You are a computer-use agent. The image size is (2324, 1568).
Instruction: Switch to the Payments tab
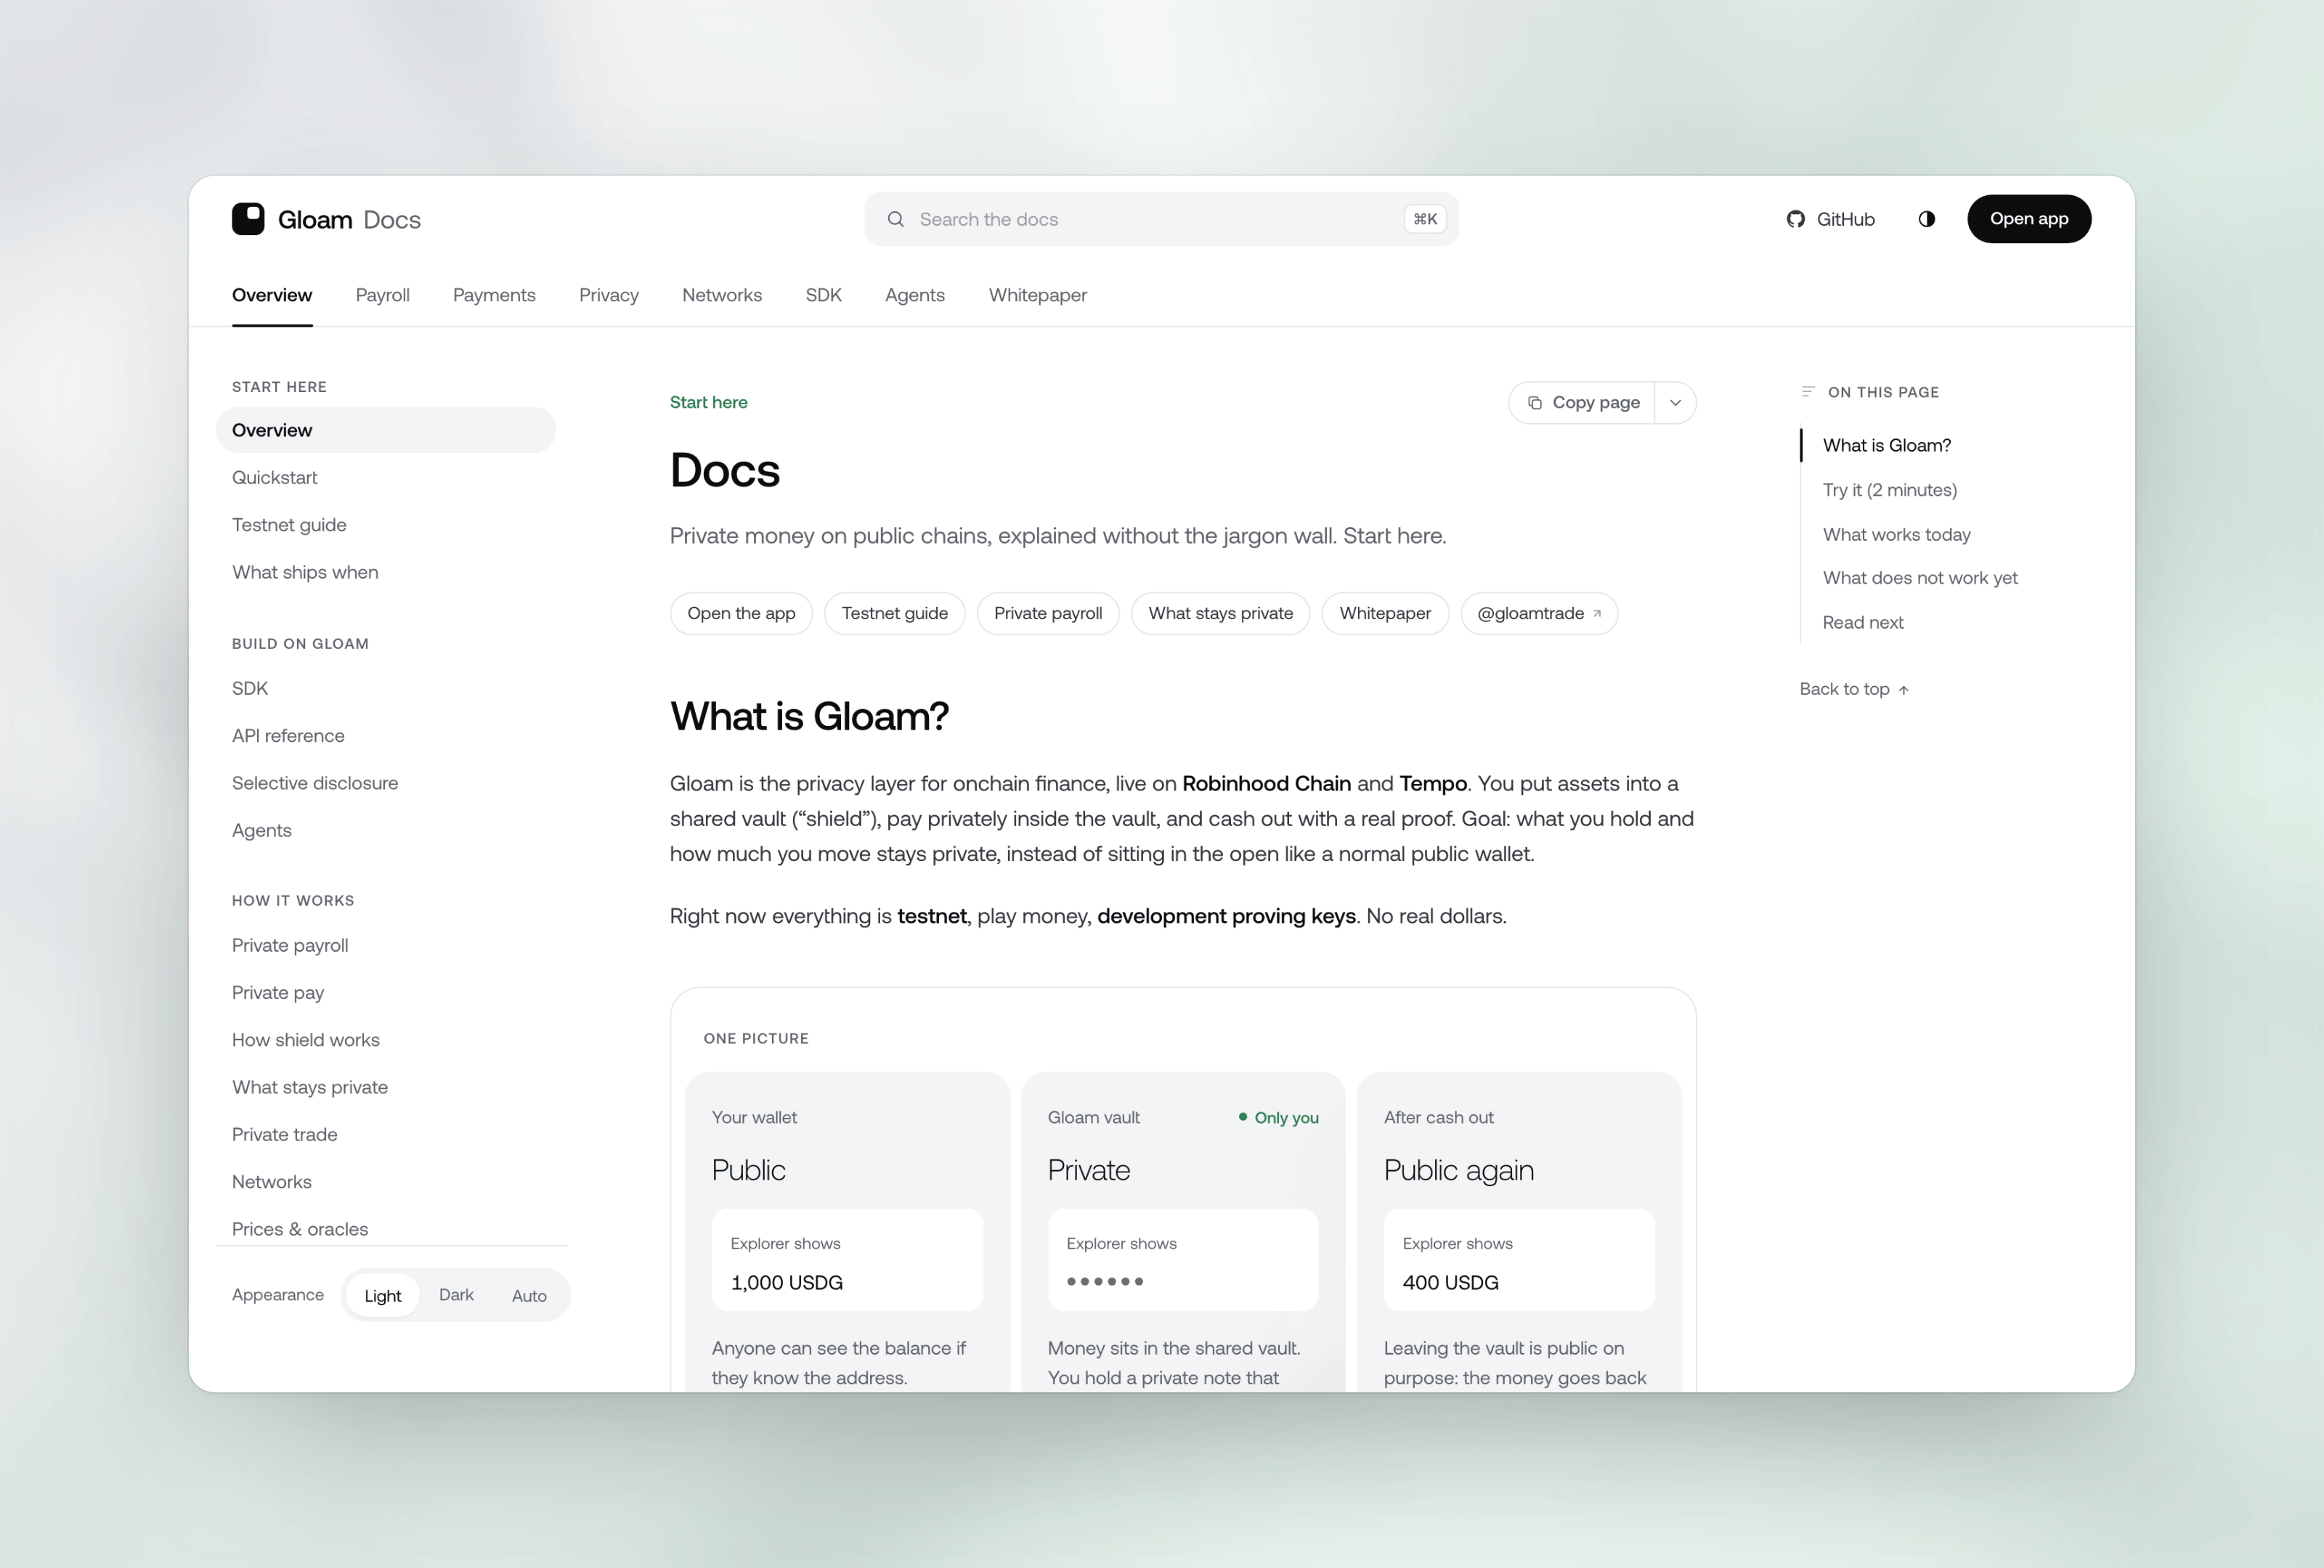pos(494,295)
